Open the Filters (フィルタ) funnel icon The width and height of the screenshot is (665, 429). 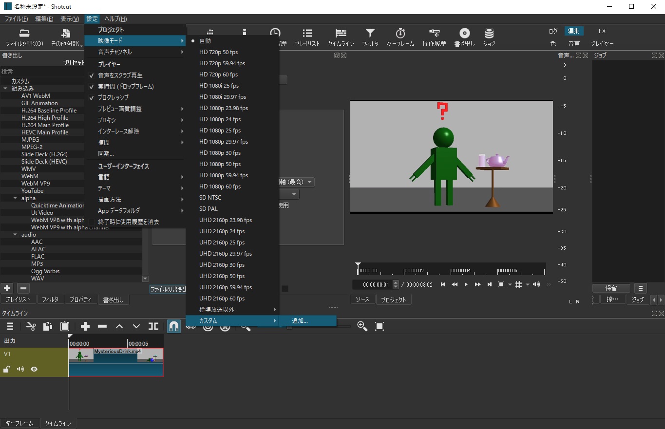[x=370, y=33]
